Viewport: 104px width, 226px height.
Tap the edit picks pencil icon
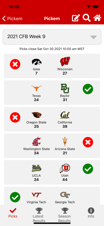[x=76, y=18]
